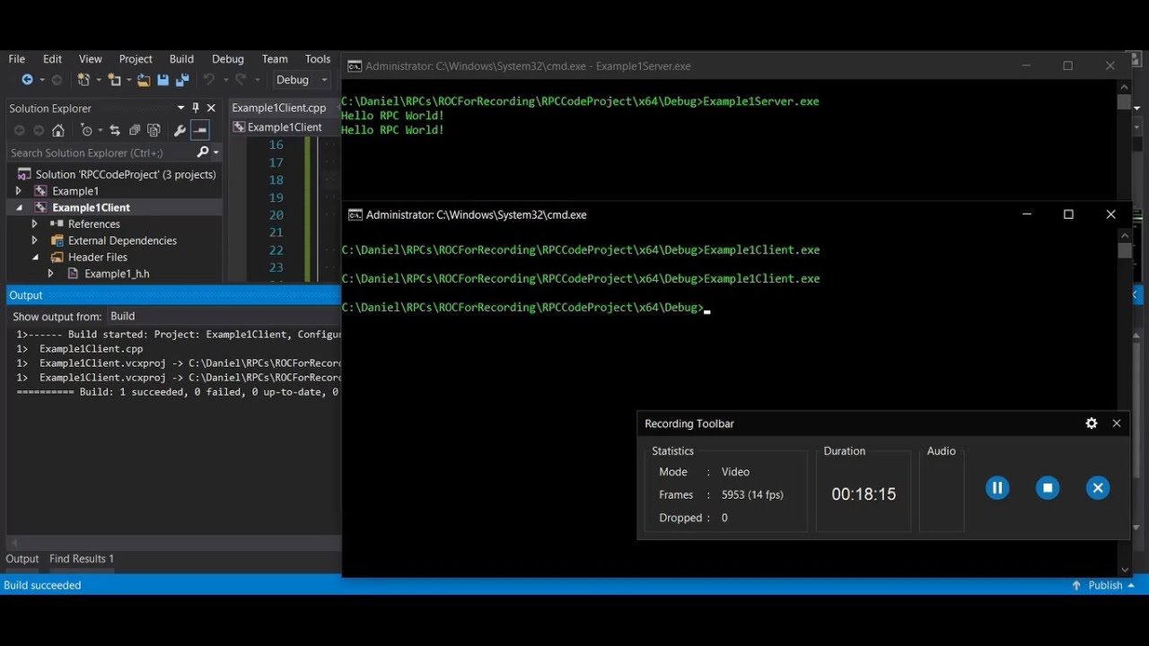This screenshot has width=1149, height=646.
Task: Open the Solution Explorer window options dropdown
Action: (x=180, y=108)
